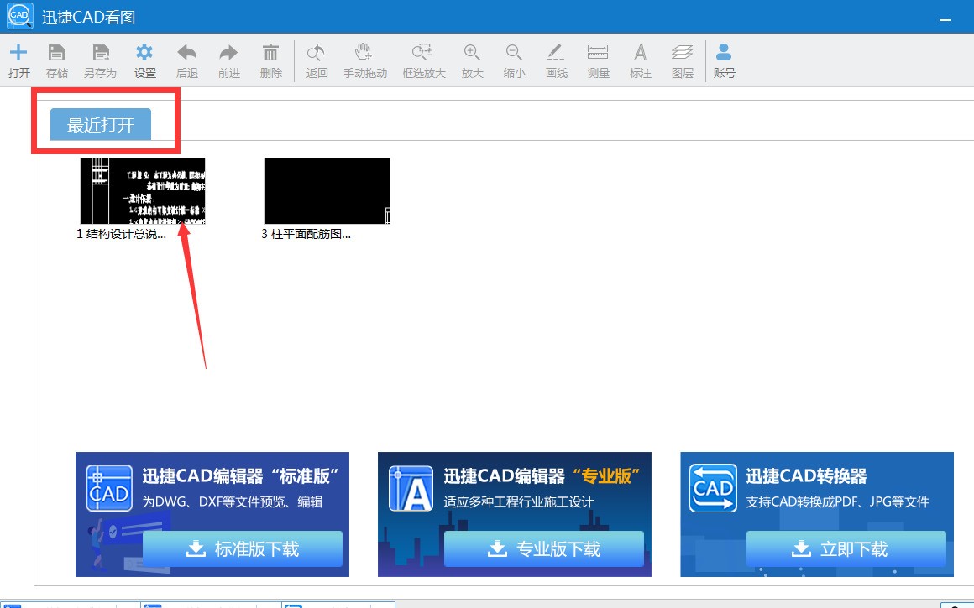Click the 存储 save icon
The width and height of the screenshot is (974, 608).
coord(57,53)
